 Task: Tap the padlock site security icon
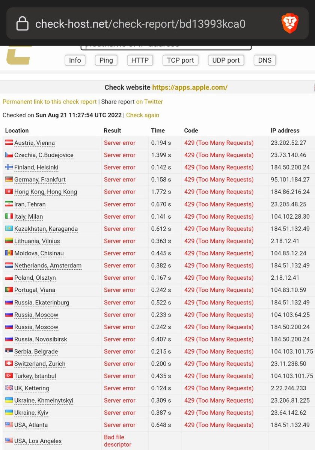(23, 24)
